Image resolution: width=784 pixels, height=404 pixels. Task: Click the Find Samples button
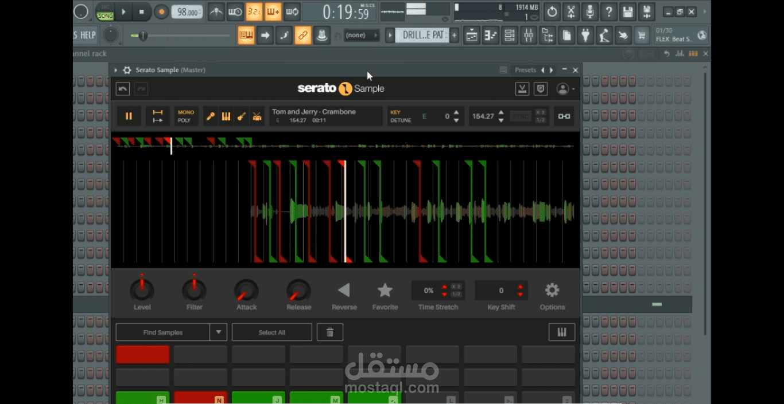coord(163,332)
